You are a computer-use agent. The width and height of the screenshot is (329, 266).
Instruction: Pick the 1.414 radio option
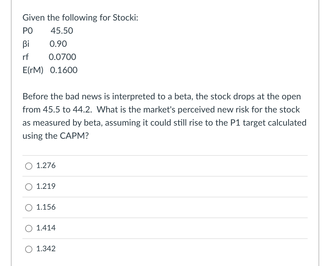[29, 228]
